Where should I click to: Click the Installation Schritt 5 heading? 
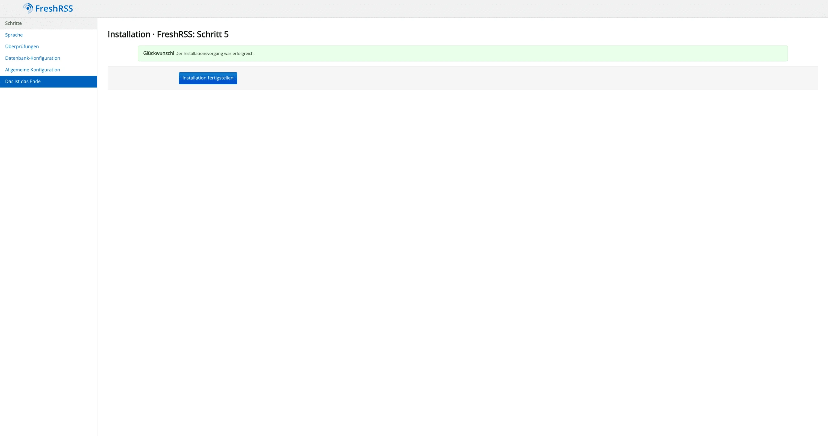click(168, 34)
